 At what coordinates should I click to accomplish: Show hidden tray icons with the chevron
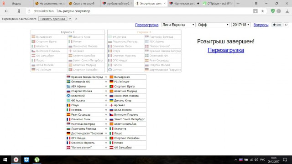coord(236,160)
